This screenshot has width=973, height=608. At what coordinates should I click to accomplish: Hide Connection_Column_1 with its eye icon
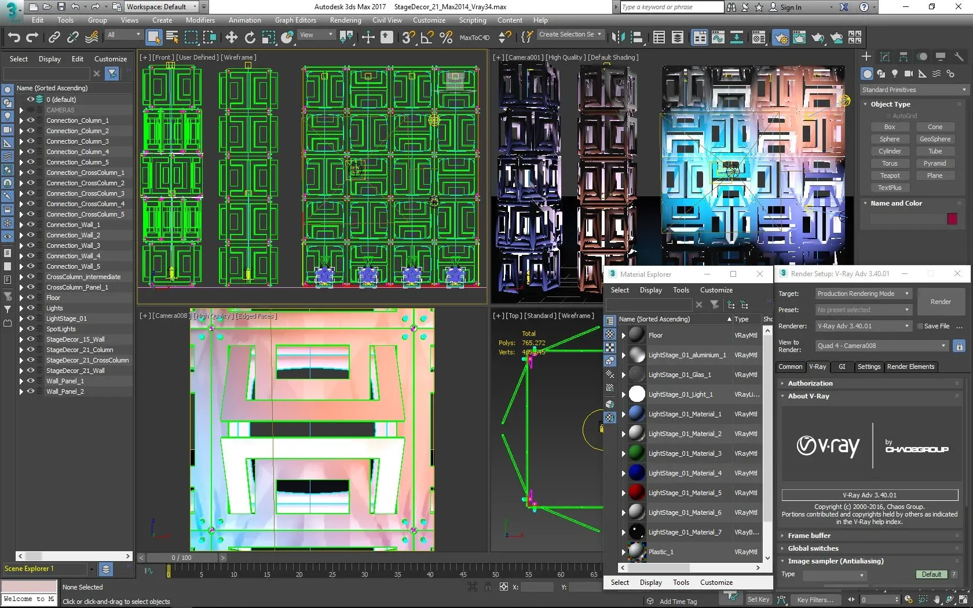pyautogui.click(x=31, y=120)
